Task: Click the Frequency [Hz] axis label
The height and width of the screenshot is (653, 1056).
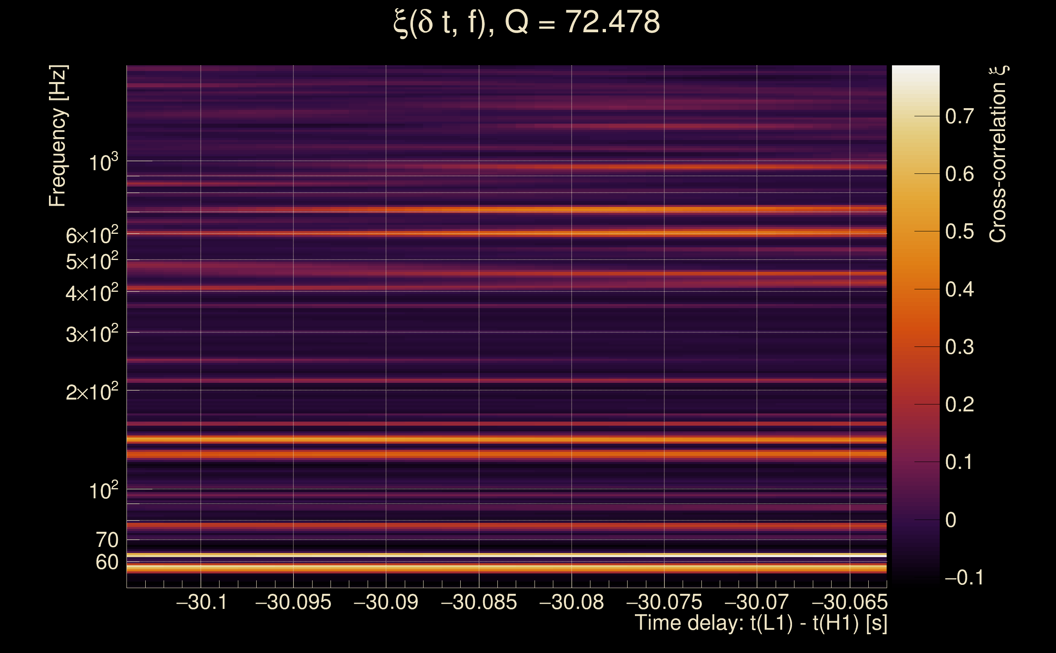Action: pos(58,135)
